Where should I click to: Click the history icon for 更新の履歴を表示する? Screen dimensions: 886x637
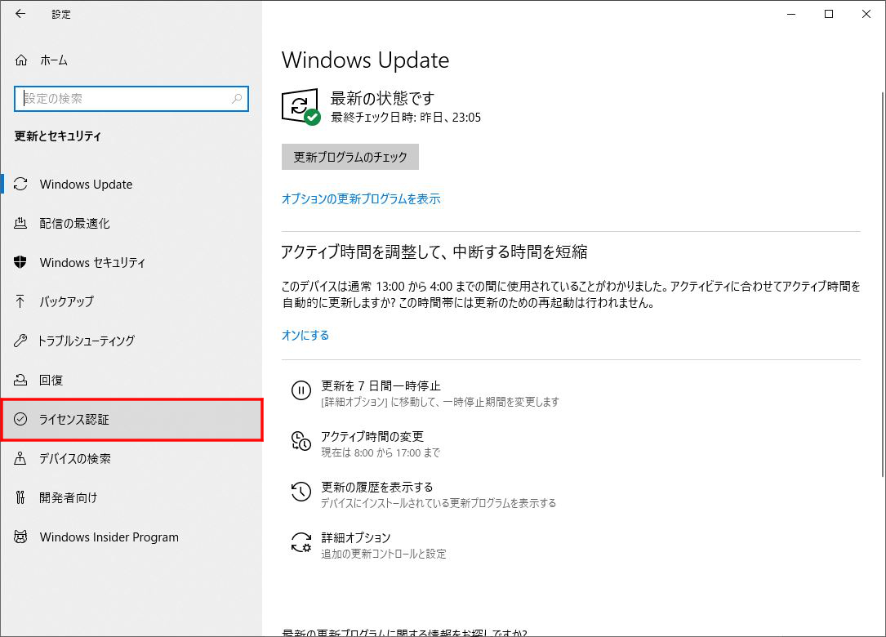tap(301, 492)
